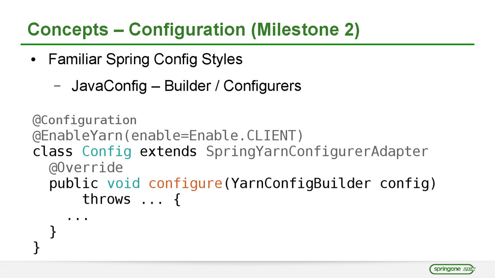Screen dimensions: 495x278
Task: Click SpringYarnConfigurerAdapter text
Action: coord(317,152)
